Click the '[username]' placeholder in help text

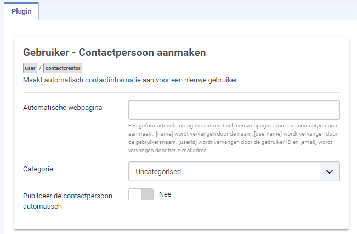click(x=268, y=134)
